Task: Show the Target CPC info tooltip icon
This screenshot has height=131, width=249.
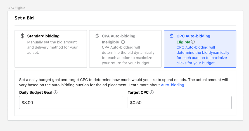Action: [x=151, y=92]
